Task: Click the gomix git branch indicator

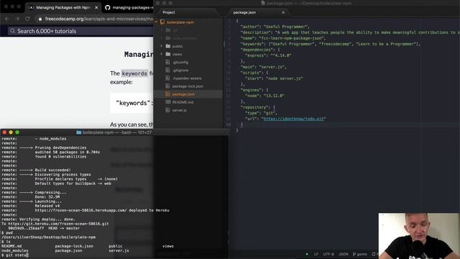Action: pyautogui.click(x=360, y=254)
